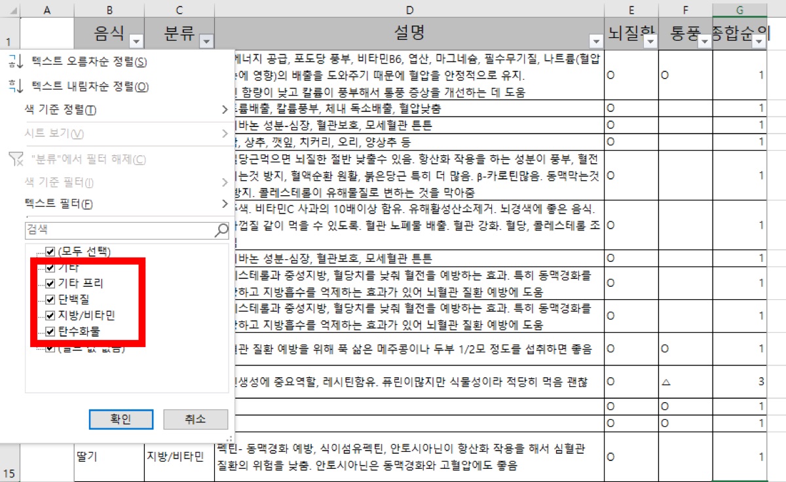Click the 딸기 cell

(x=109, y=456)
